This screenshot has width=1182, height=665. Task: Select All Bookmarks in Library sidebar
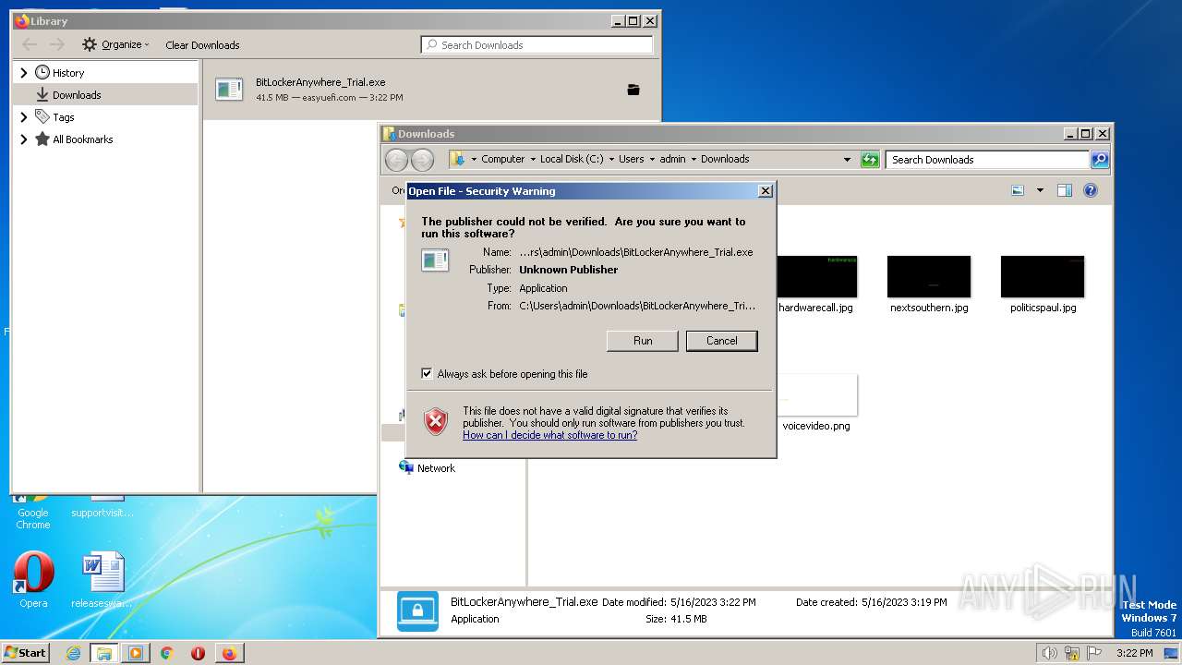point(82,139)
